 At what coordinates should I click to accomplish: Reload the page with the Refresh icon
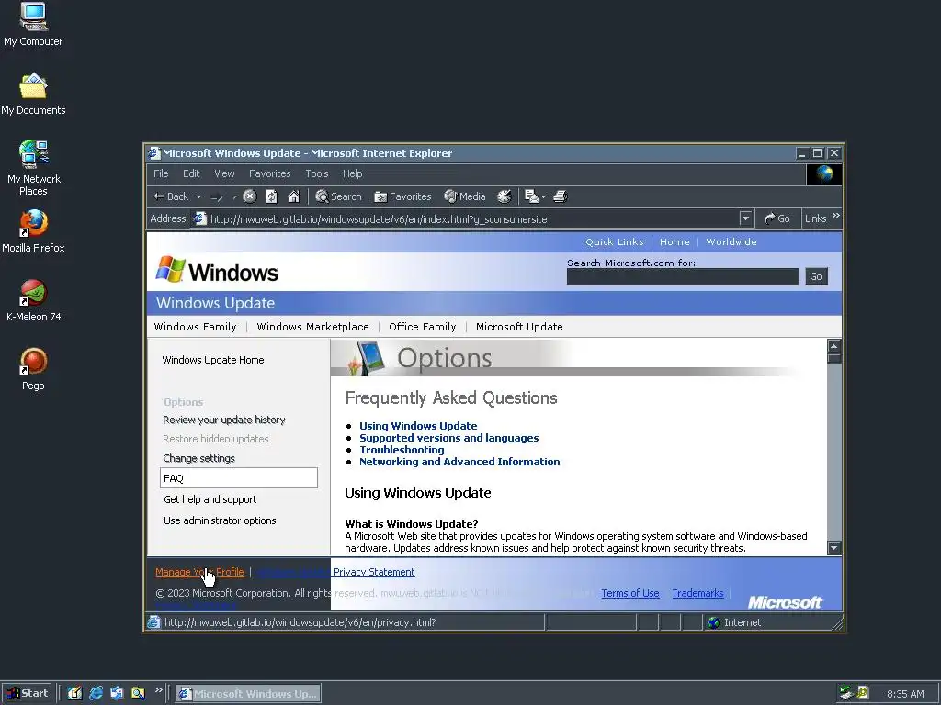(272, 196)
